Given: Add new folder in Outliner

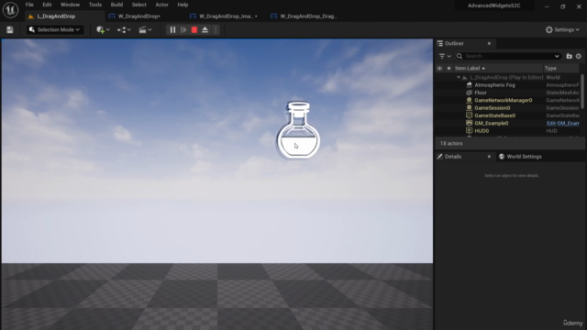Looking at the screenshot, I should coord(569,56).
